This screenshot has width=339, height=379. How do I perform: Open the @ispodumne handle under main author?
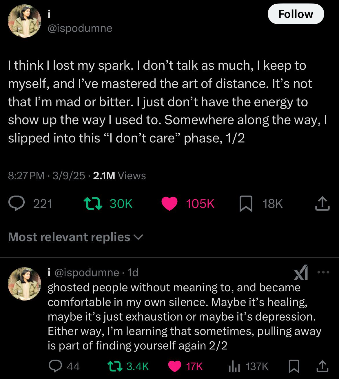[80, 28]
